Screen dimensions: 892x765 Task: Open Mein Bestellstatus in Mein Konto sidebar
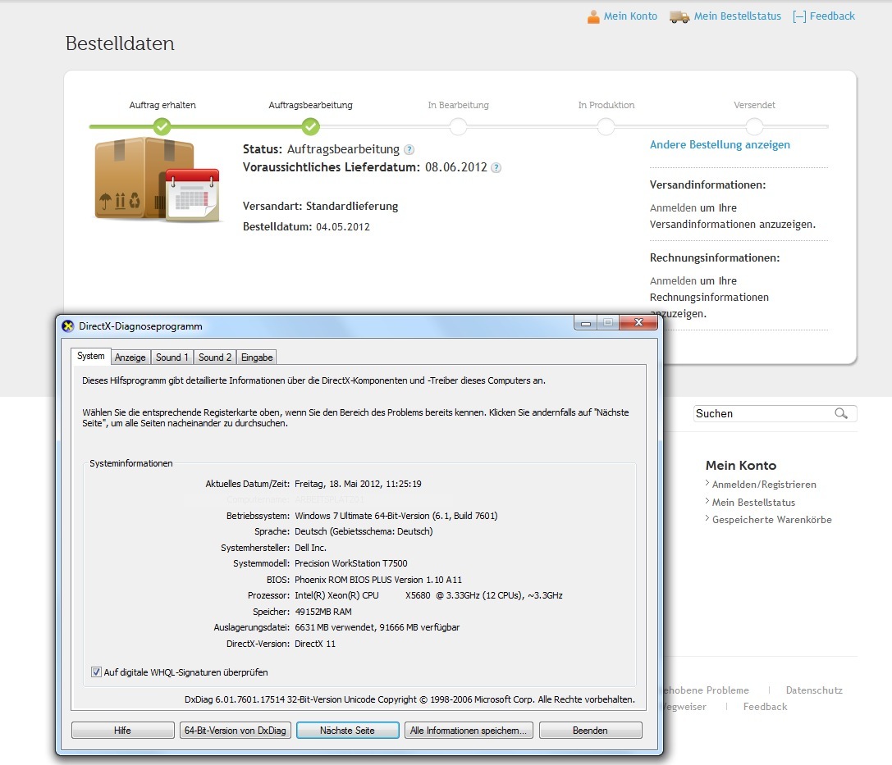click(754, 503)
